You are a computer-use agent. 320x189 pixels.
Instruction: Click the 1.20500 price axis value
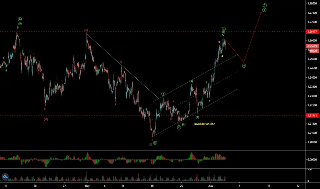point(312,142)
